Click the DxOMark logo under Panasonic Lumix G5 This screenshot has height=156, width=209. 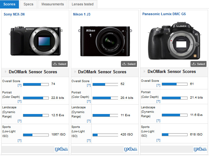200,149
